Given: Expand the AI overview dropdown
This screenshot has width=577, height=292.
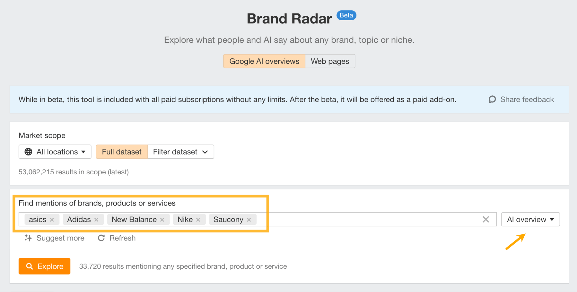Looking at the screenshot, I should coord(530,219).
